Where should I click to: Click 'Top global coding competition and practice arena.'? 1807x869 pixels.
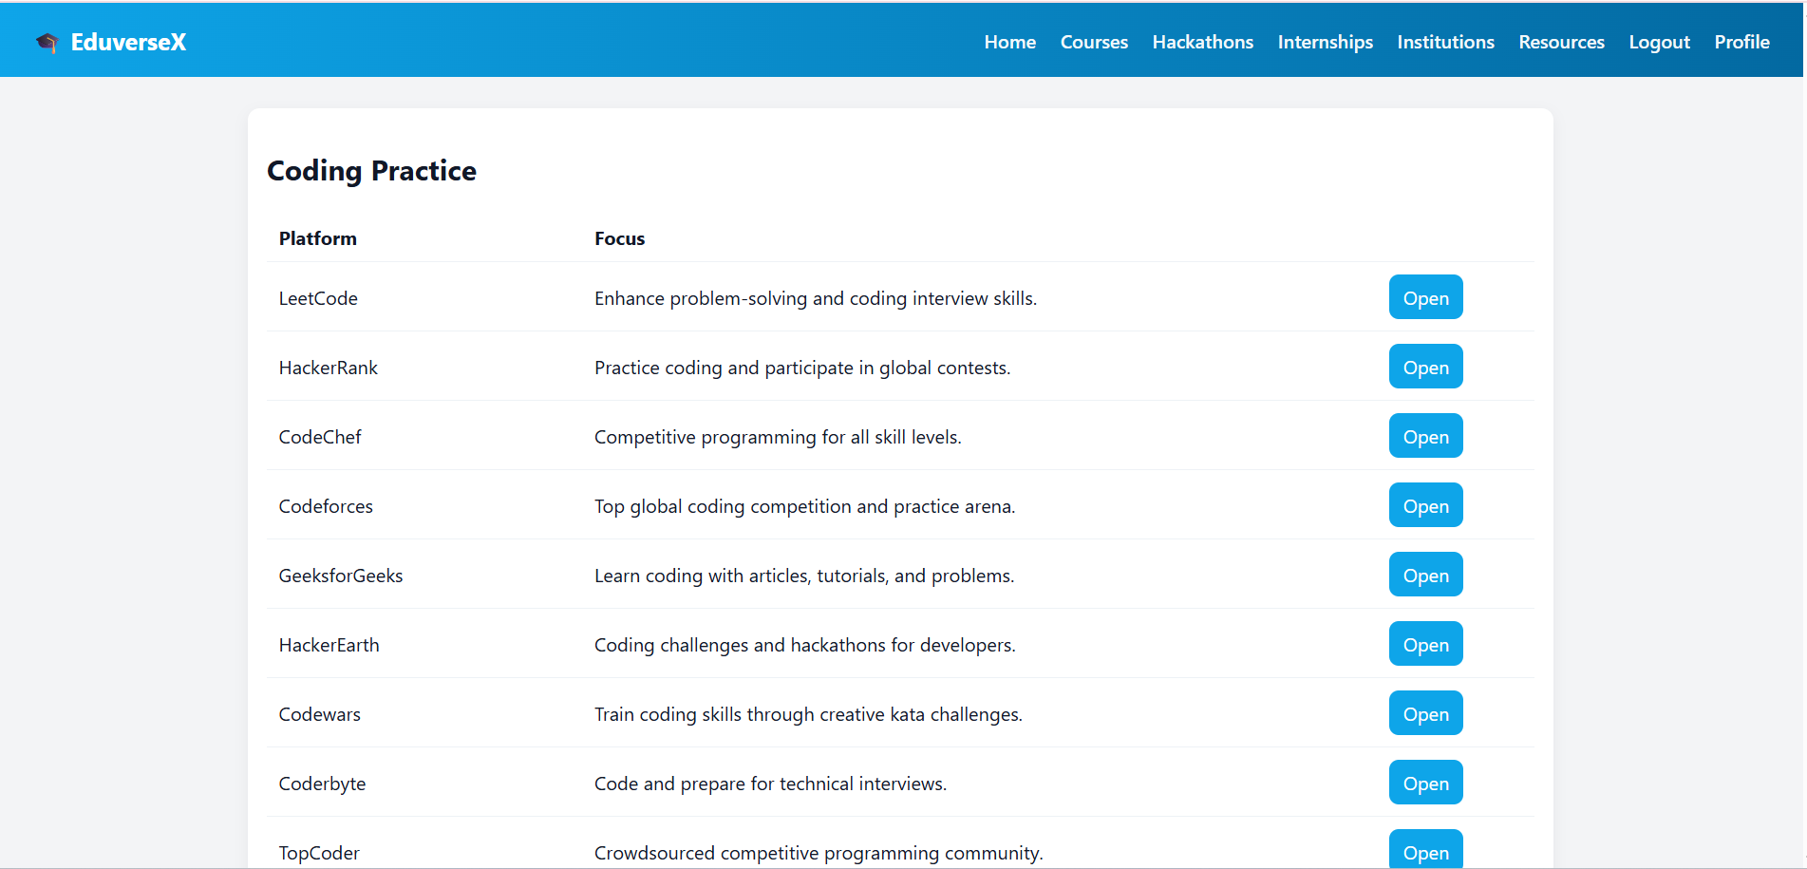point(804,506)
